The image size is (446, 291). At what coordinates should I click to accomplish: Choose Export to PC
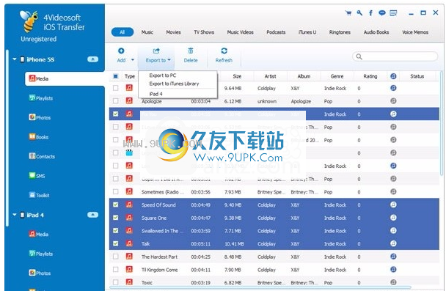pyautogui.click(x=163, y=75)
